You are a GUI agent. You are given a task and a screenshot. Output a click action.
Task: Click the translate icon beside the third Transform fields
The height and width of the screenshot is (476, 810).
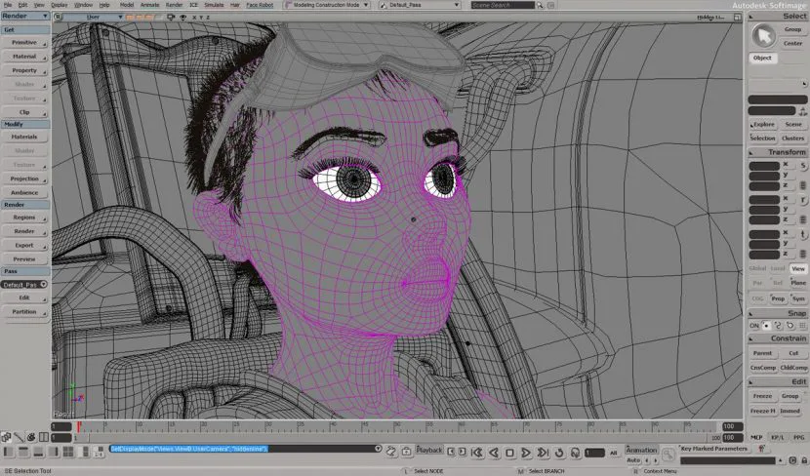(x=803, y=234)
